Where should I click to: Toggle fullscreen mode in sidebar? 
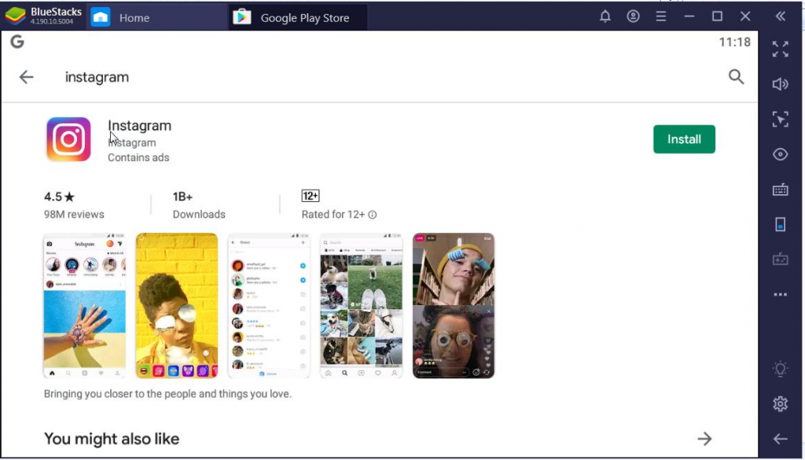781,49
